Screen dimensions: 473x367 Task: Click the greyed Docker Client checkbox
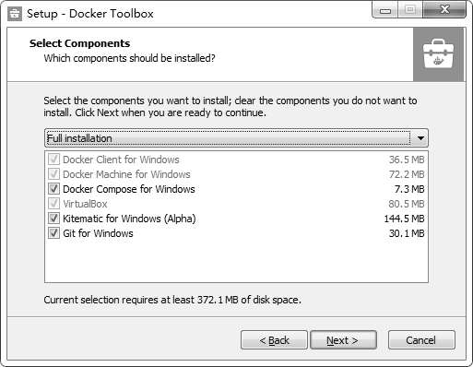coord(53,160)
